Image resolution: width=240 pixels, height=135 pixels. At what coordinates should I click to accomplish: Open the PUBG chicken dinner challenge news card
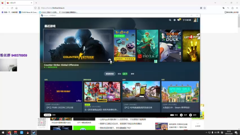tap(141, 97)
